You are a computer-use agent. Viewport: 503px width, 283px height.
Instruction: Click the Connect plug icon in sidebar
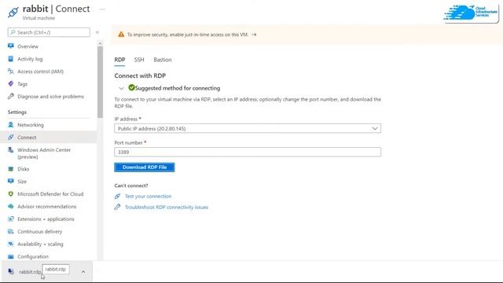(10, 137)
